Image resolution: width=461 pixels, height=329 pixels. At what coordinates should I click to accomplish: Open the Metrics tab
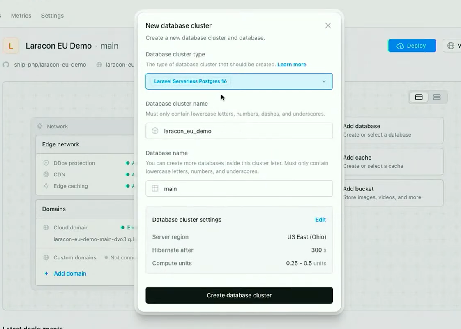21,16
